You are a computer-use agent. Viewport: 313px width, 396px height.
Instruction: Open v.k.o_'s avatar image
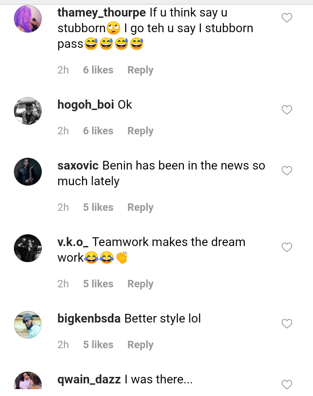point(28,248)
